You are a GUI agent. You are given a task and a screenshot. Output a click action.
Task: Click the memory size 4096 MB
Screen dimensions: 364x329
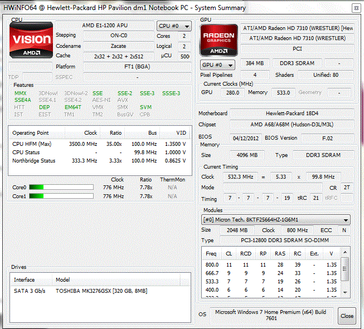click(247, 155)
